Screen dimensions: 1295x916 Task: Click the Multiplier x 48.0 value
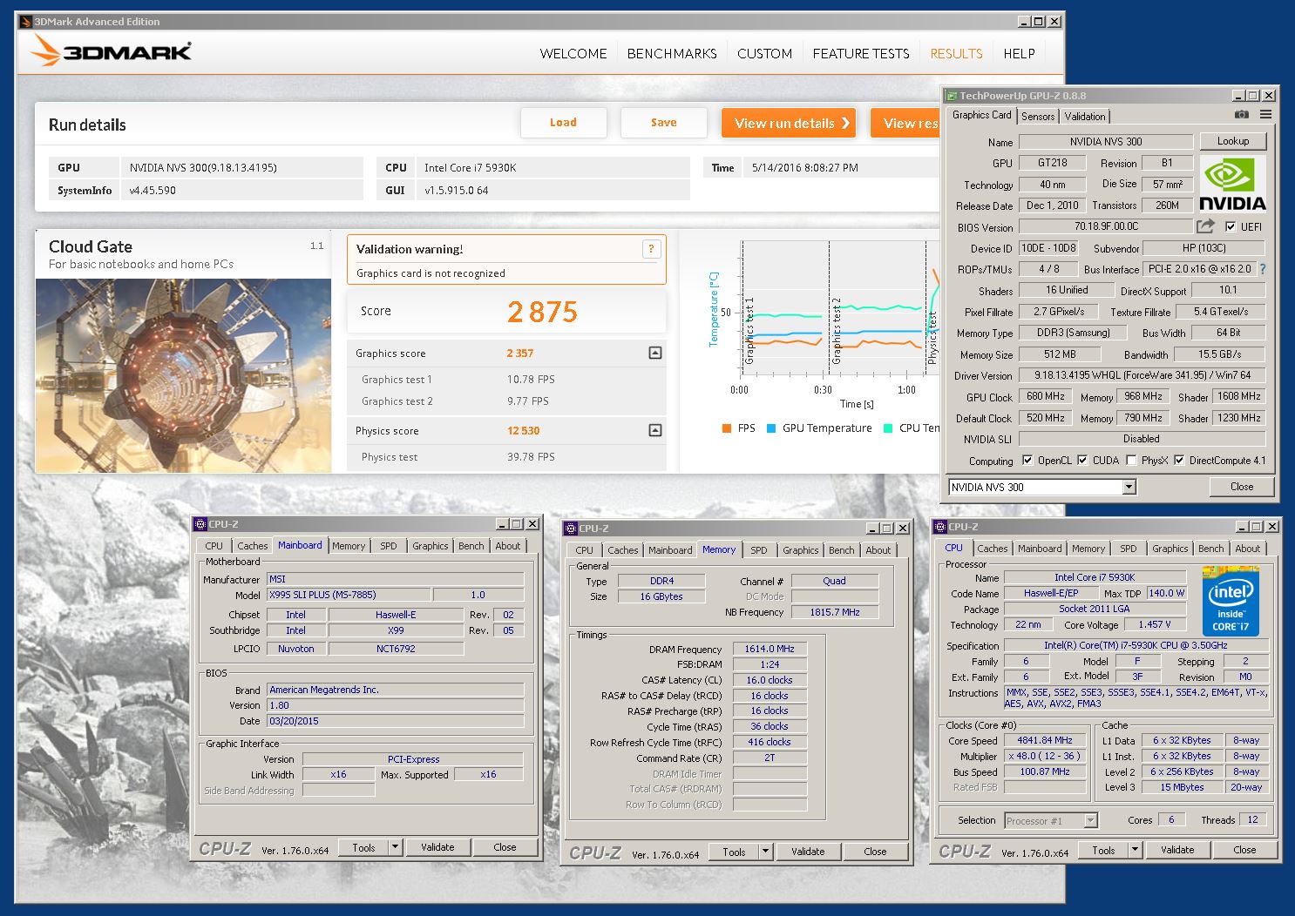point(1045,756)
